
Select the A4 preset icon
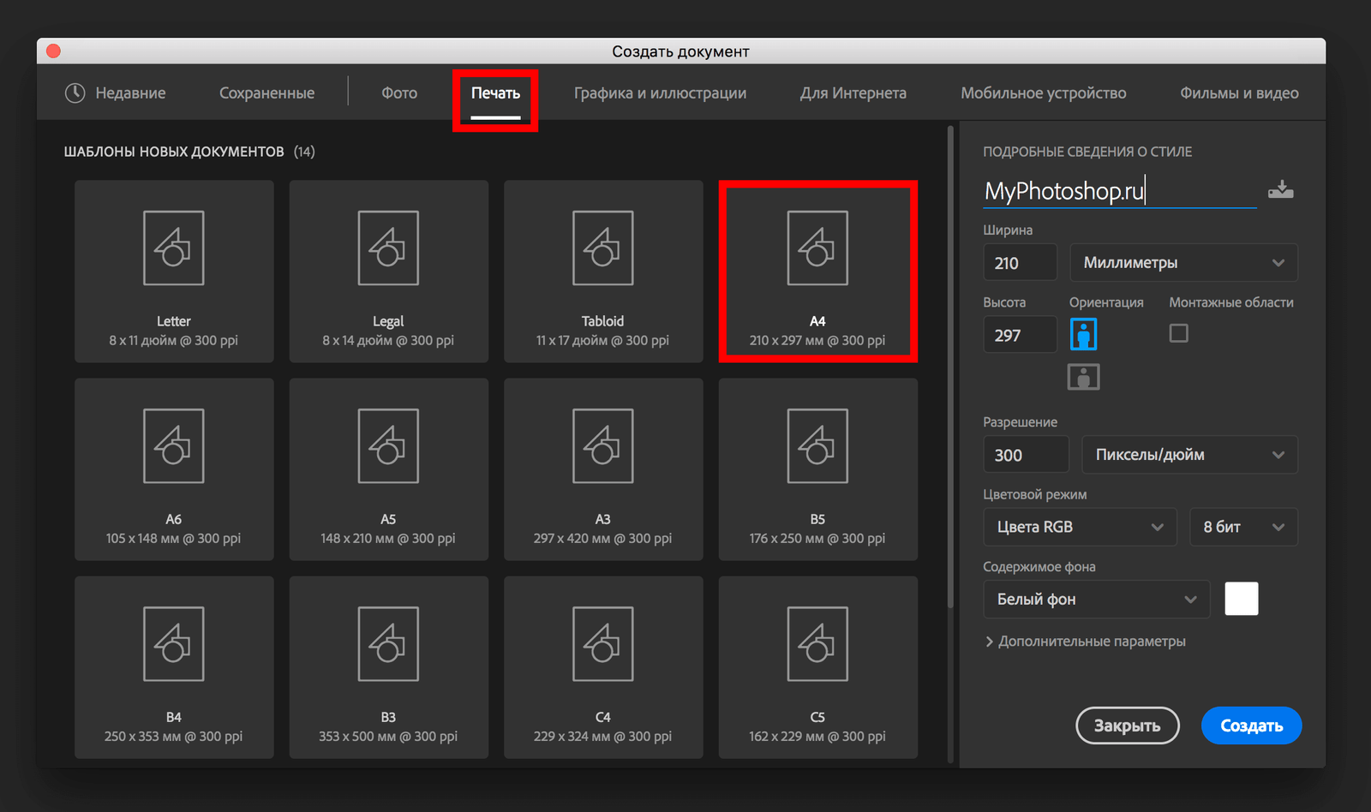pyautogui.click(x=817, y=248)
